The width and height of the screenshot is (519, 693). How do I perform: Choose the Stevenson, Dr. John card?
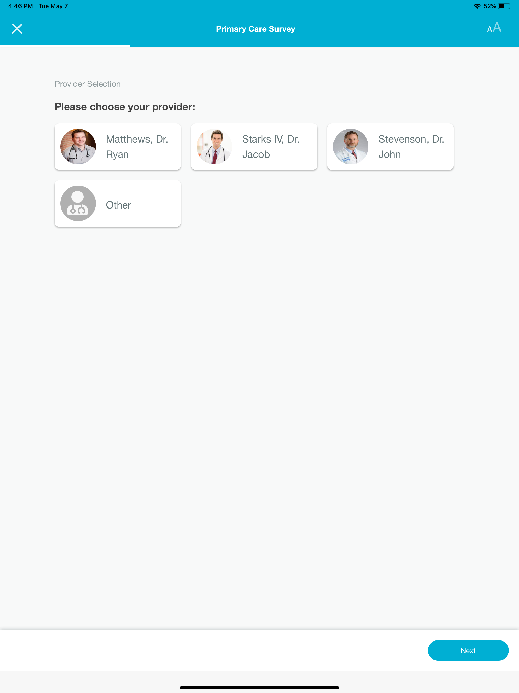(390, 147)
